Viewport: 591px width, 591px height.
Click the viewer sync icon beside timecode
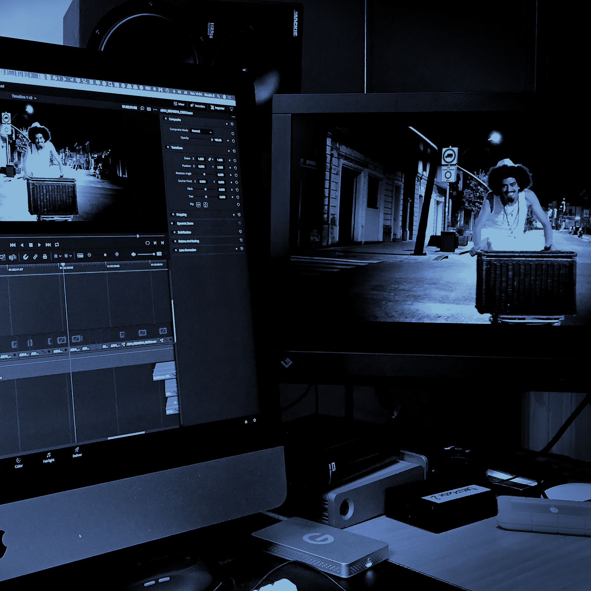(x=142, y=108)
